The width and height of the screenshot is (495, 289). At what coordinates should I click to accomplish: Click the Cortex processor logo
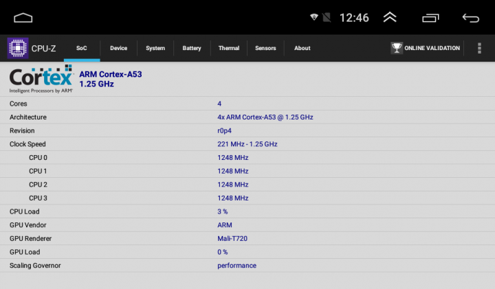tap(41, 79)
